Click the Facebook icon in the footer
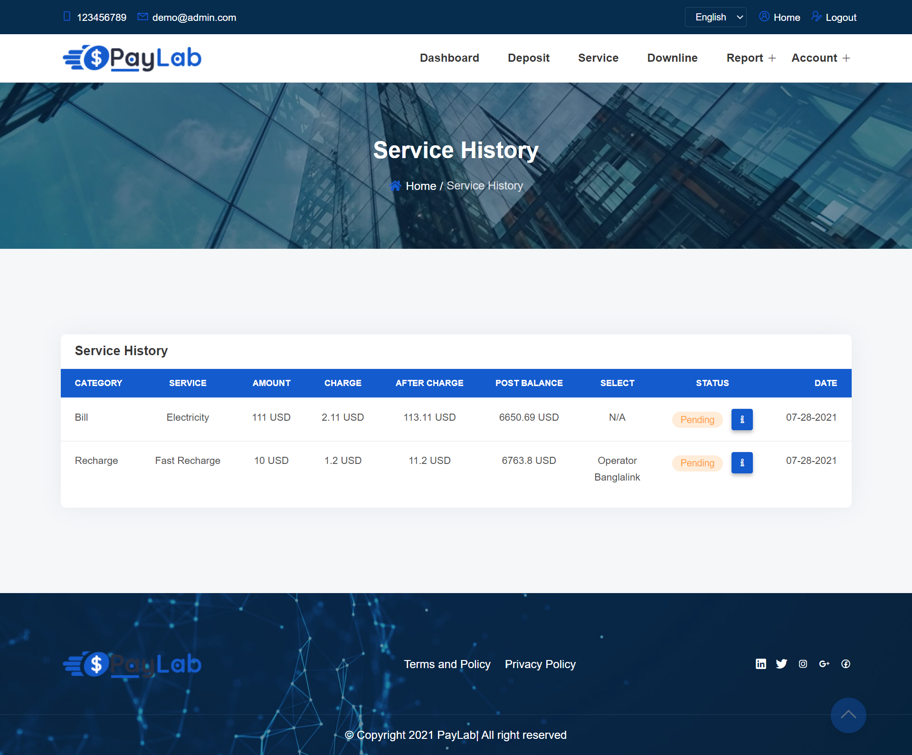Screen dimensions: 912x755 846,664
